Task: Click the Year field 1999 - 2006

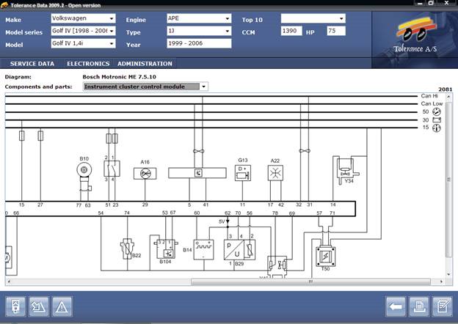Action: point(199,43)
